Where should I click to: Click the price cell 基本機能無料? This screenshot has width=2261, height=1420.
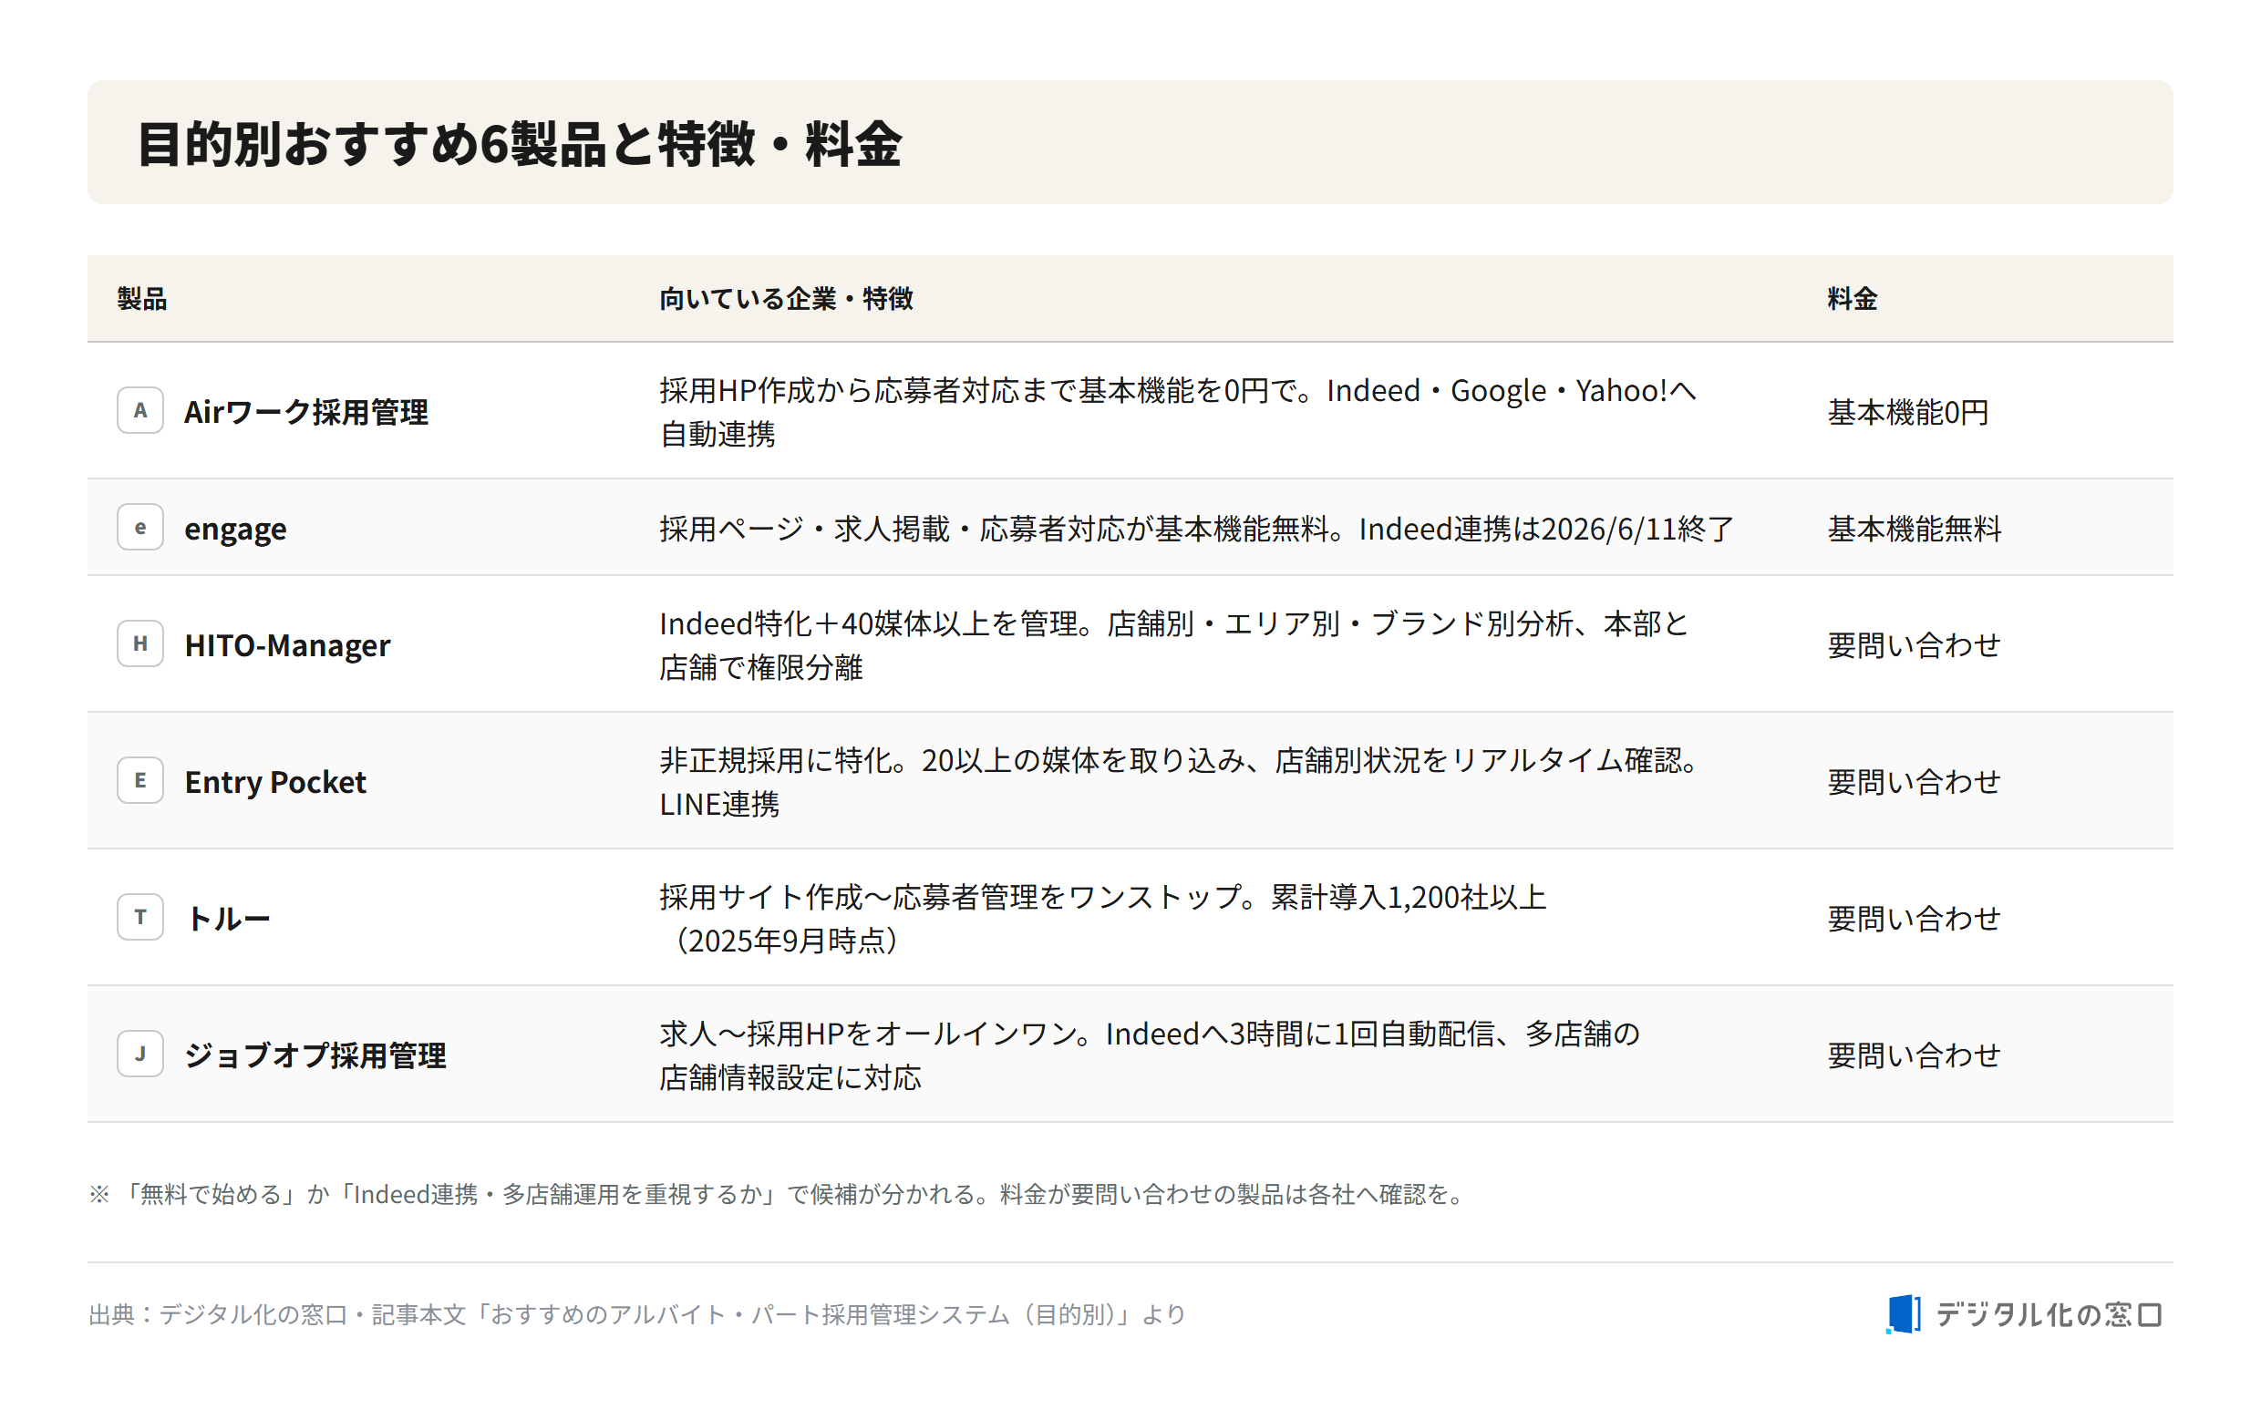point(1914,529)
